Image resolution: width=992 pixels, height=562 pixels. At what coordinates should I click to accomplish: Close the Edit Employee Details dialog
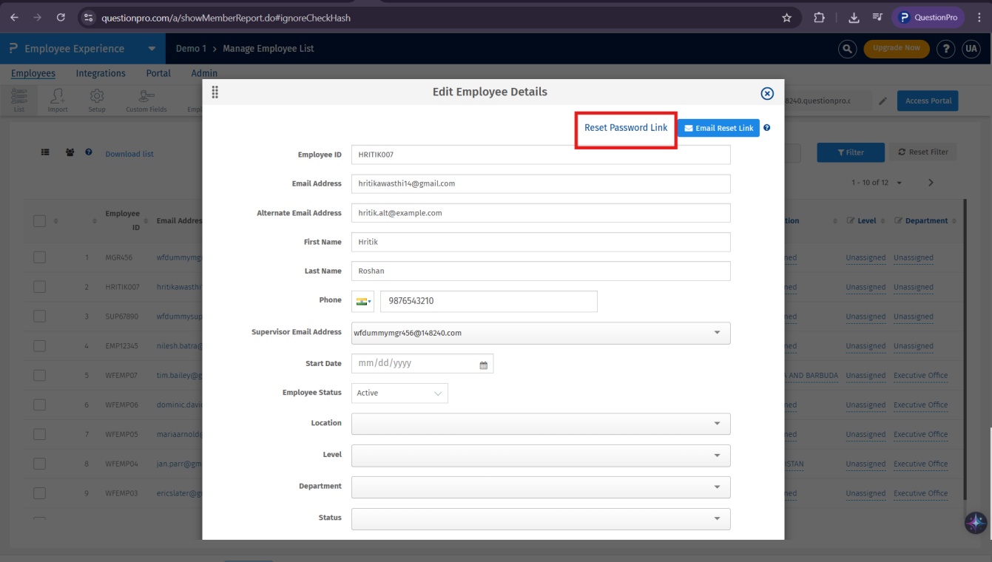(767, 93)
